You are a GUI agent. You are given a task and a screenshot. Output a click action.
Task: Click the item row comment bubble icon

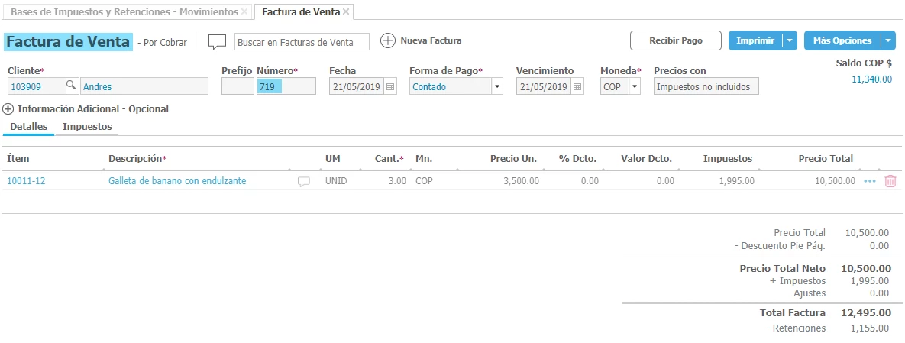click(303, 182)
